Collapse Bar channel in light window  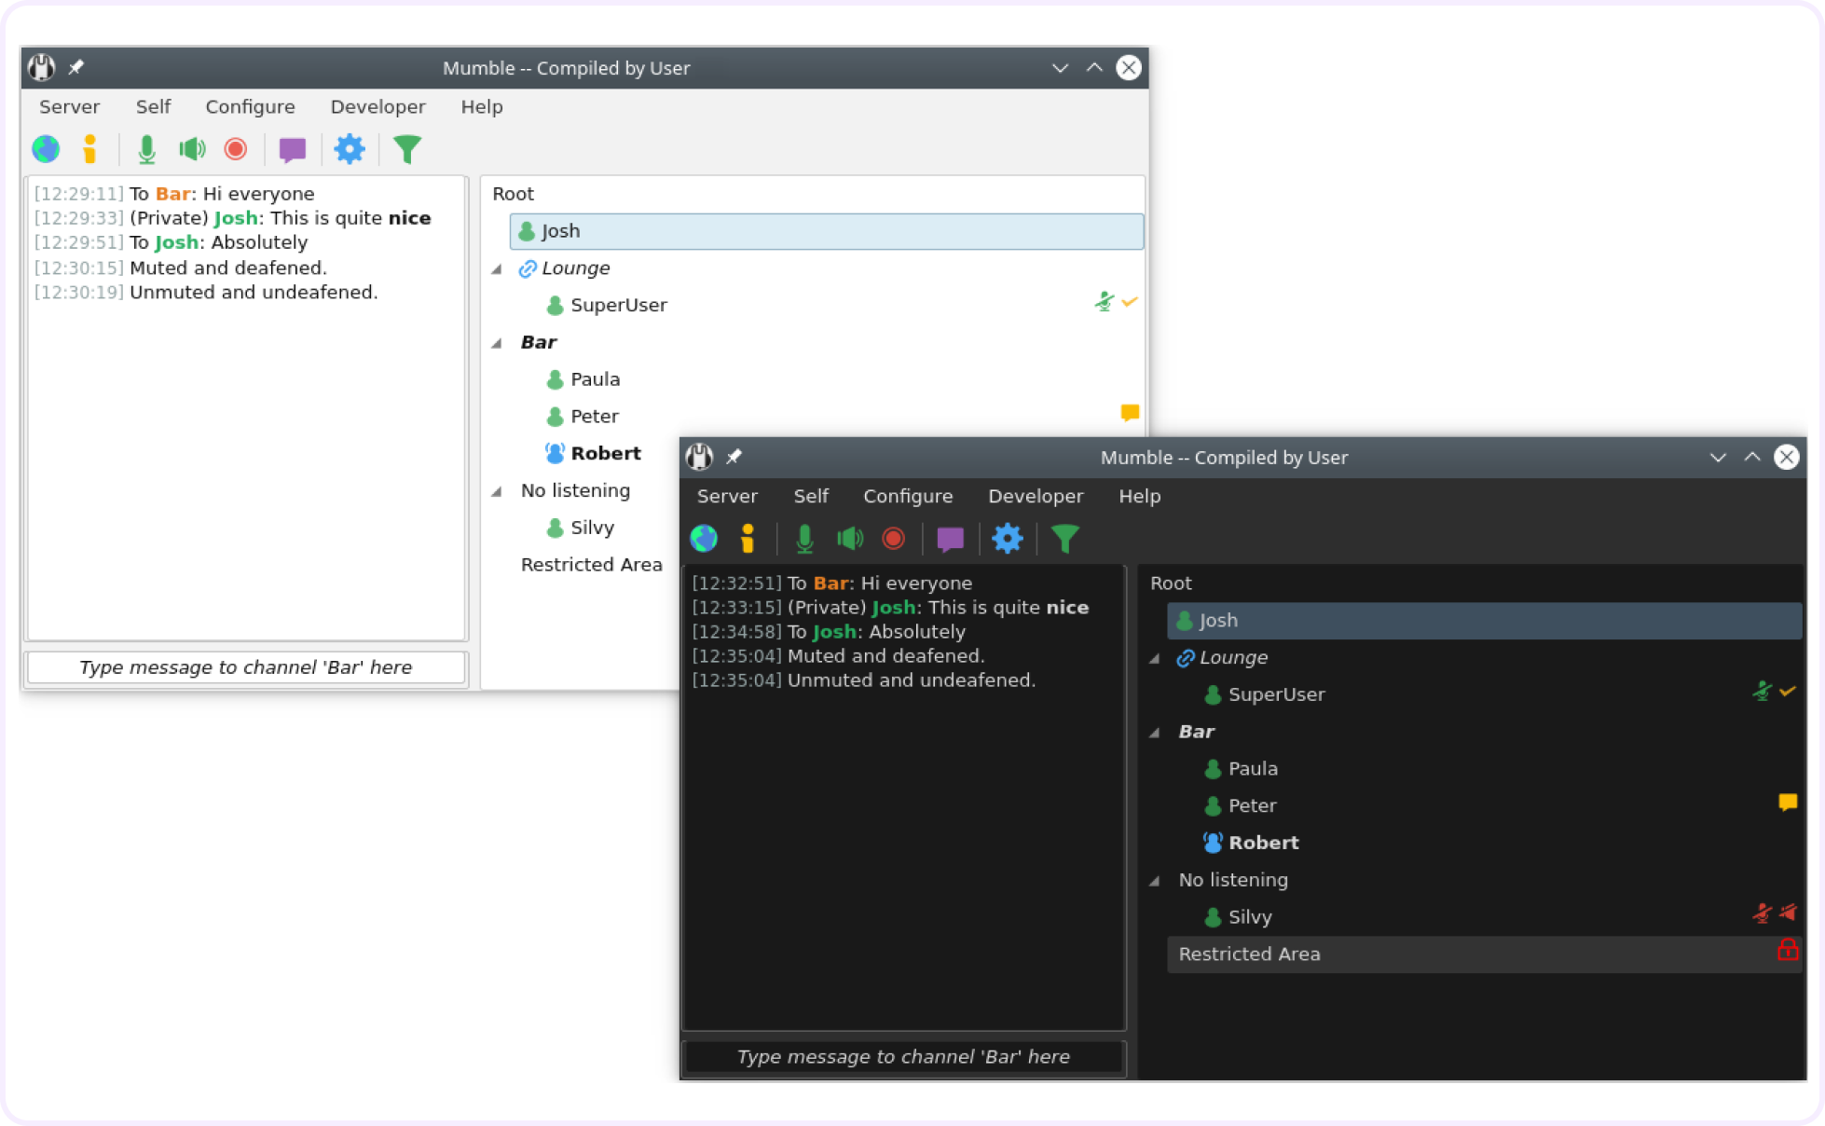click(498, 343)
